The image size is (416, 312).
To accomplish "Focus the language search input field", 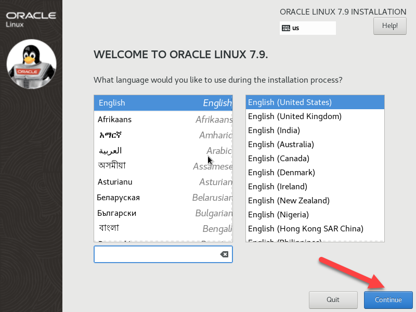I will (x=156, y=254).
